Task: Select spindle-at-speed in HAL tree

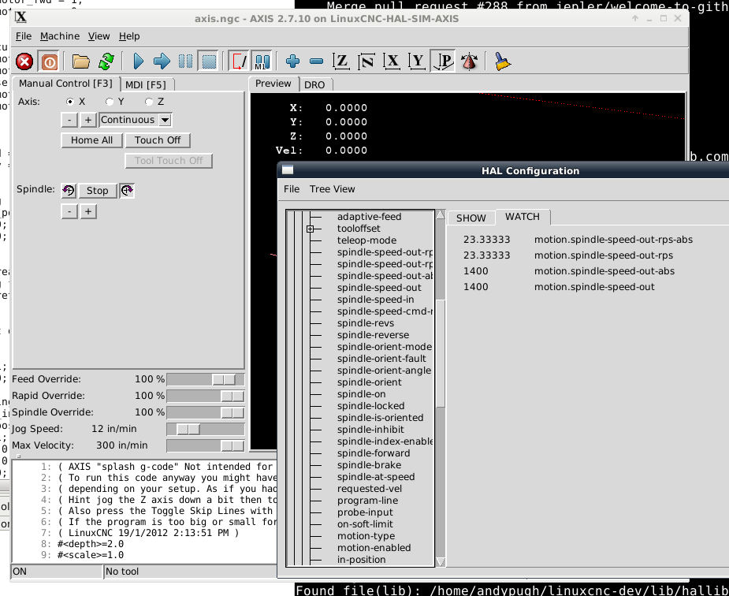Action: pyautogui.click(x=376, y=477)
